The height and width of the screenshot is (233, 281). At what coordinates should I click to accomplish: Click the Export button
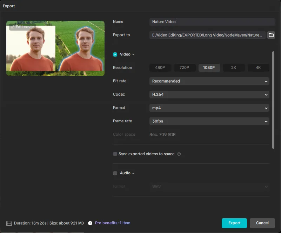[x=234, y=223]
